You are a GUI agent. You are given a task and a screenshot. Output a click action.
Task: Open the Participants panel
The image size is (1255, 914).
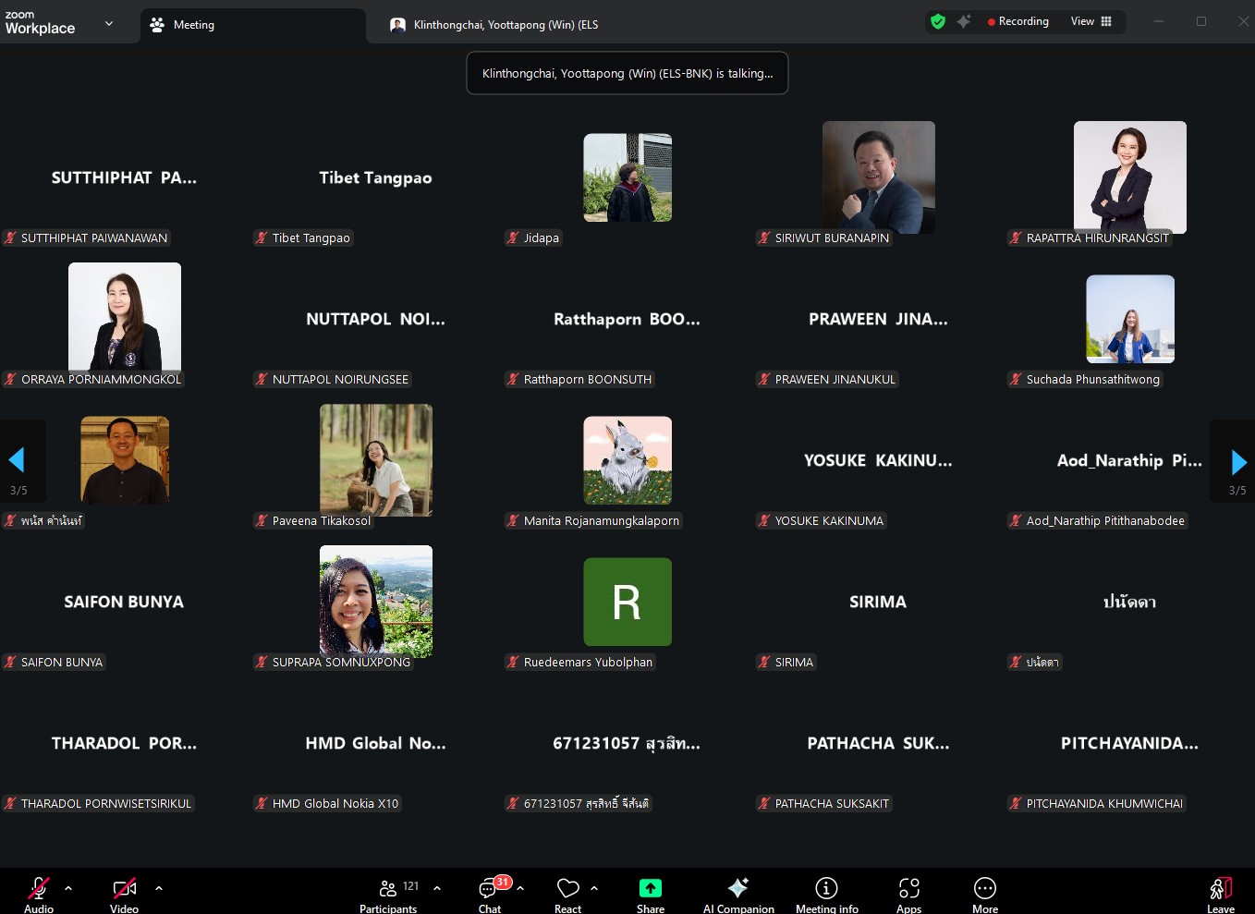388,893
